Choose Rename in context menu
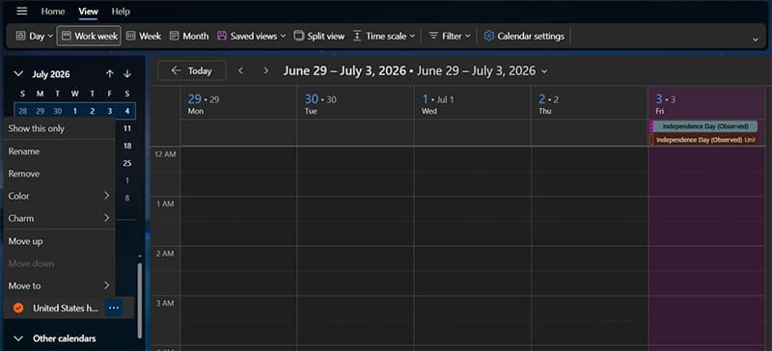The height and width of the screenshot is (351, 772). coord(60,151)
